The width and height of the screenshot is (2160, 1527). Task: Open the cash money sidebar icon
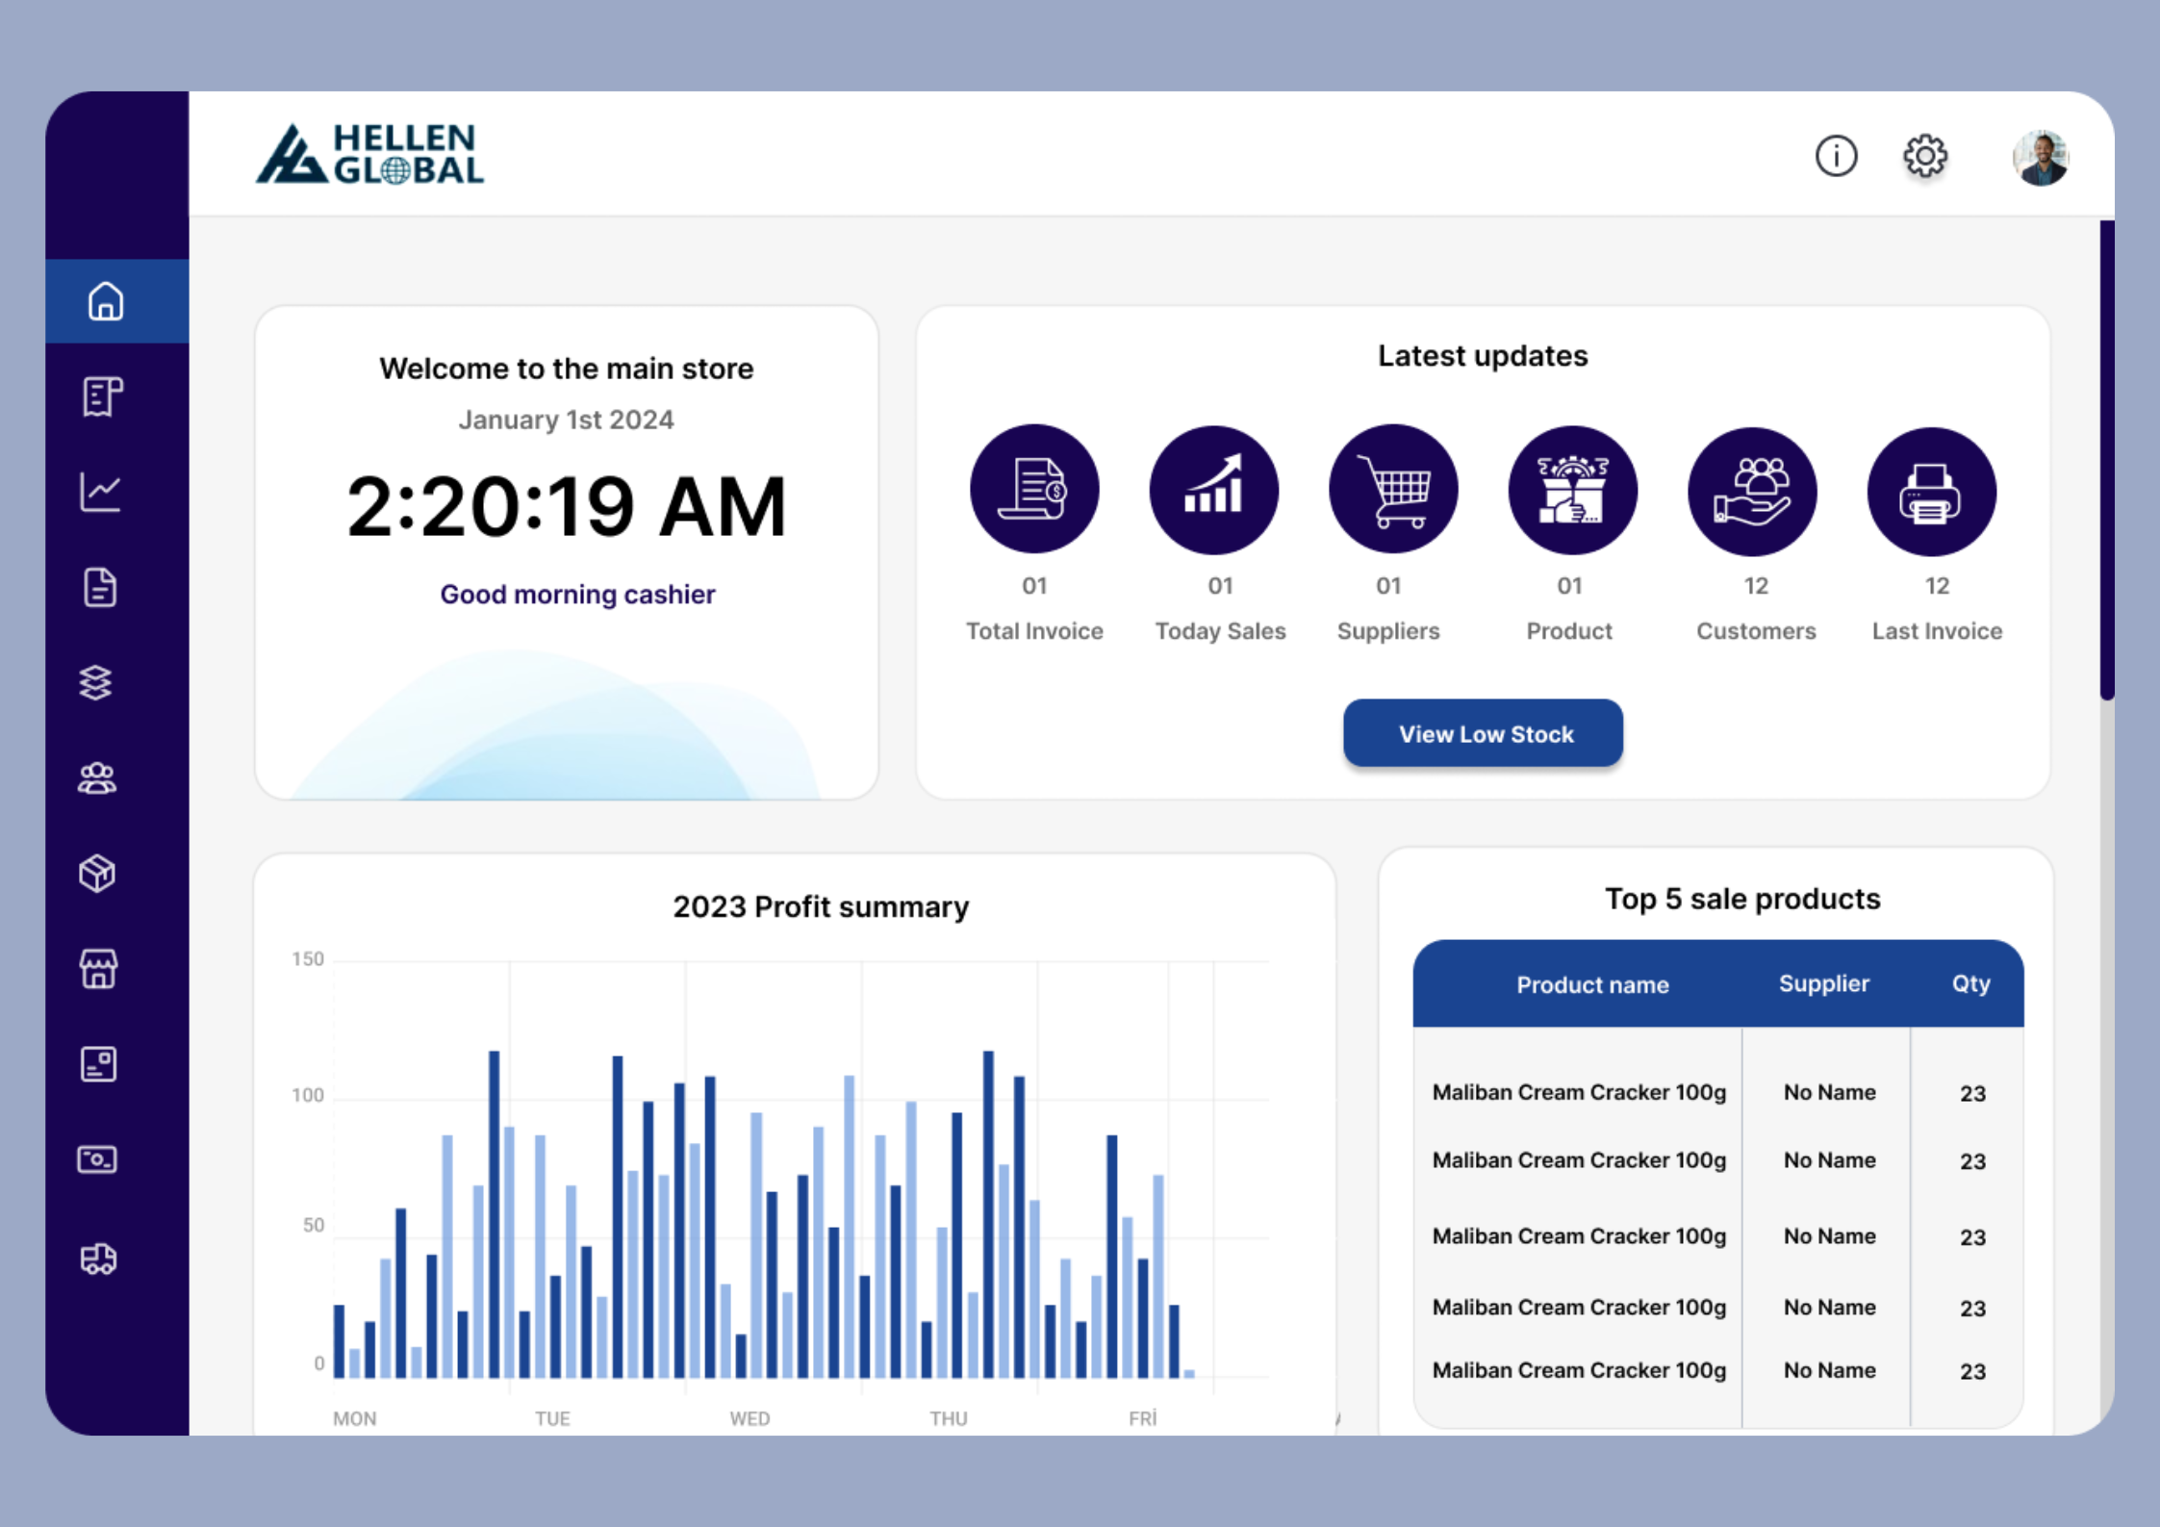(97, 1159)
